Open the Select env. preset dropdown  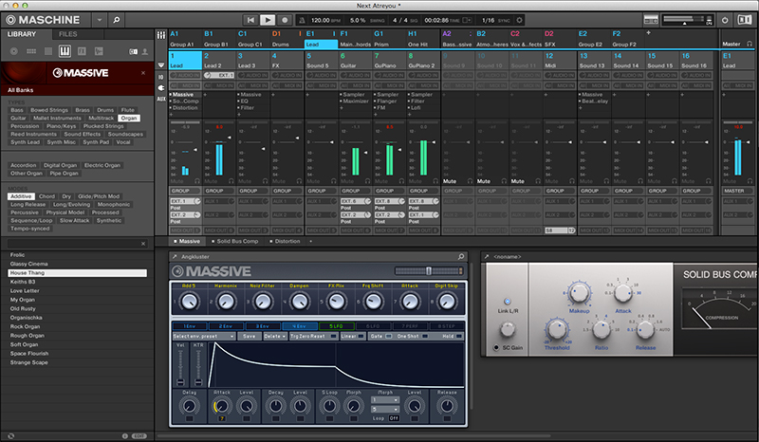(x=204, y=336)
